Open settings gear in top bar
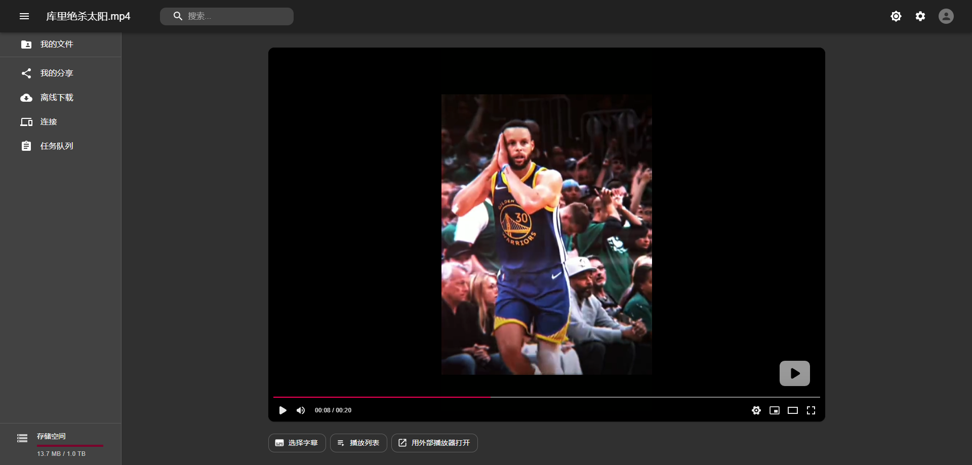 point(920,16)
